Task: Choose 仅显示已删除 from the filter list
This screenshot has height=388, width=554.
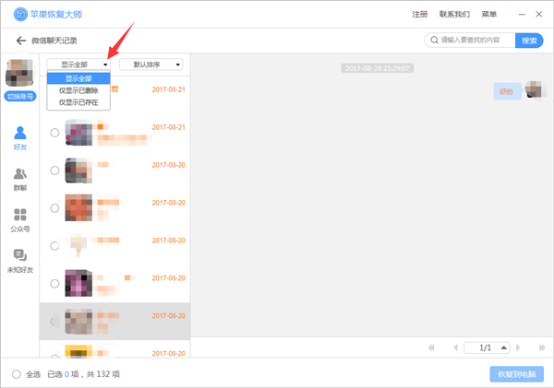Action: (x=78, y=90)
